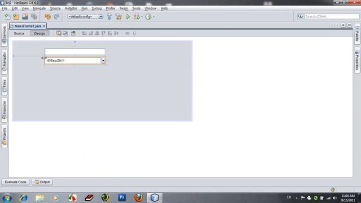Center components horizontally icon
The height and width of the screenshot is (203, 361).
(x=98, y=33)
